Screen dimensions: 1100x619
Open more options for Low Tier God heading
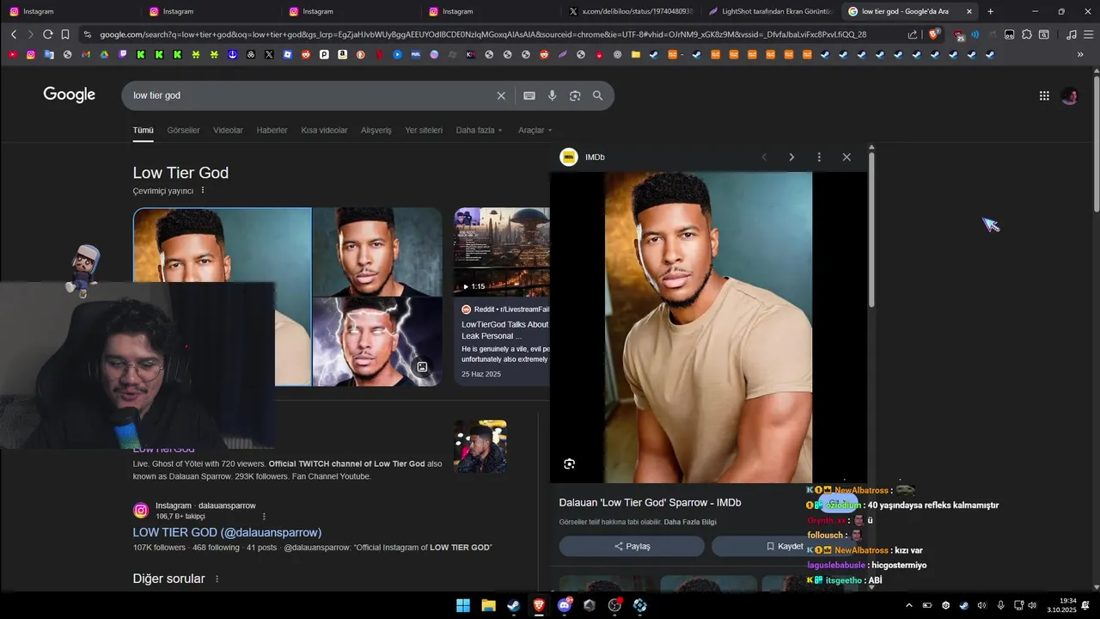pos(203,190)
